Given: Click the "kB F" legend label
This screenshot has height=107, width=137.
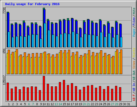Looking at the screenshot, I should pyautogui.click(x=134, y=97).
